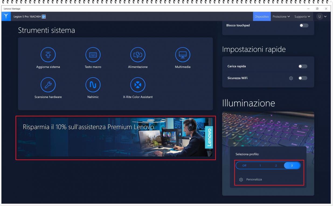Select lighting profile 2
This screenshot has width=333, height=206.
[276, 166]
